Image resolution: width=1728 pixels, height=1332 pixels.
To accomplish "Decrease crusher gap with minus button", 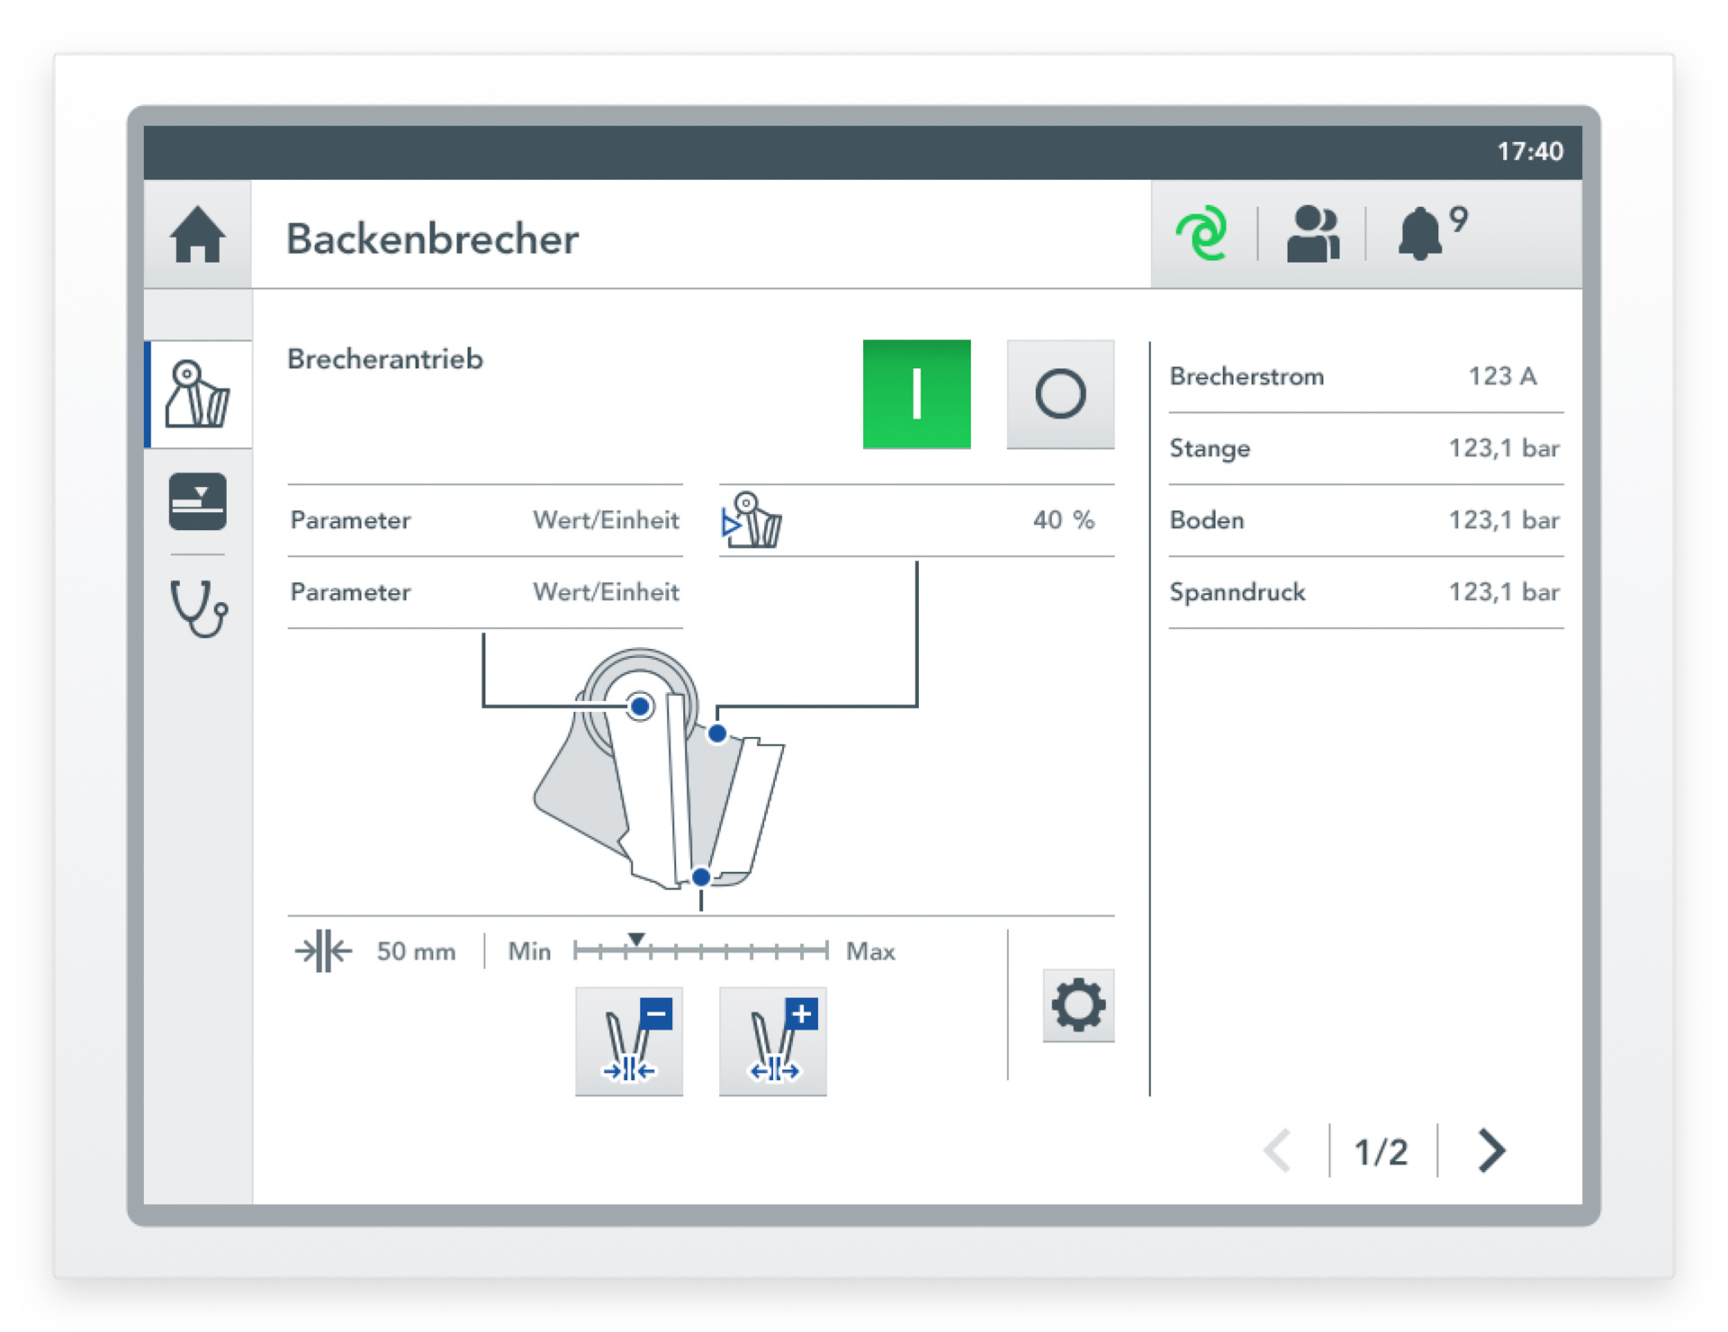I will pos(629,1041).
